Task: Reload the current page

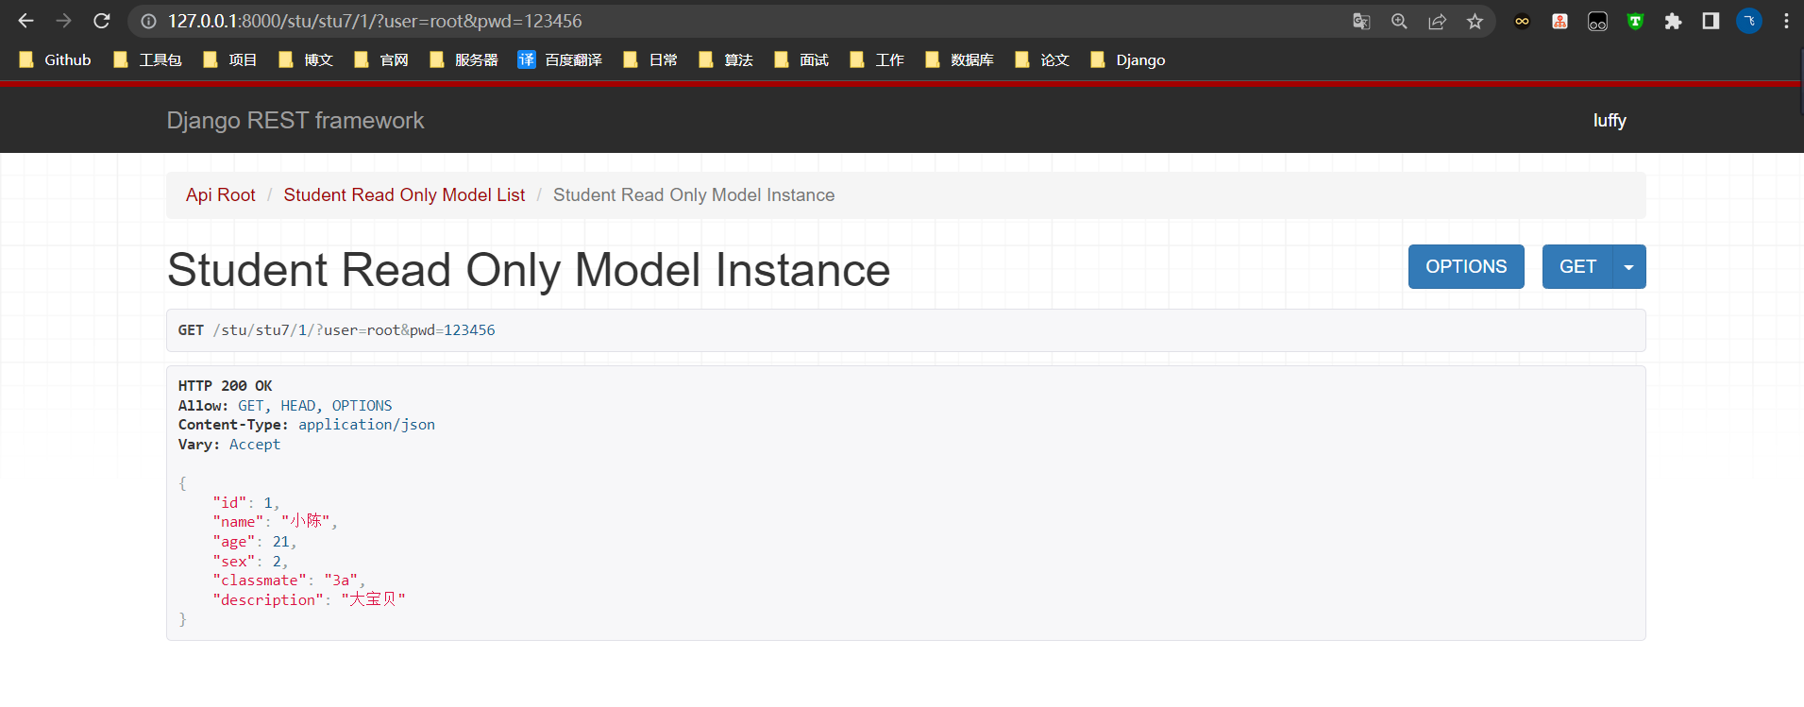Action: coord(102,21)
